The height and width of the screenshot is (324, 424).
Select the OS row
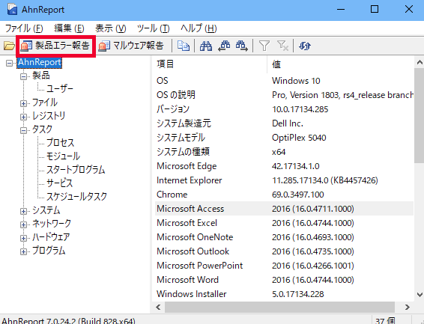[284, 81]
